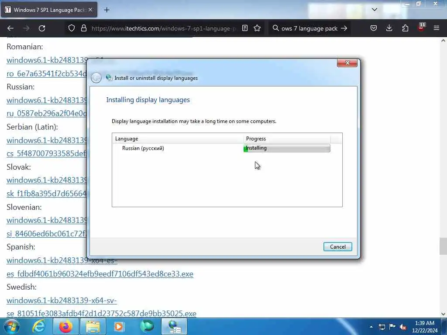Click the Russian windows6.1-kb2483139 link
The image size is (447, 335).
click(x=47, y=100)
